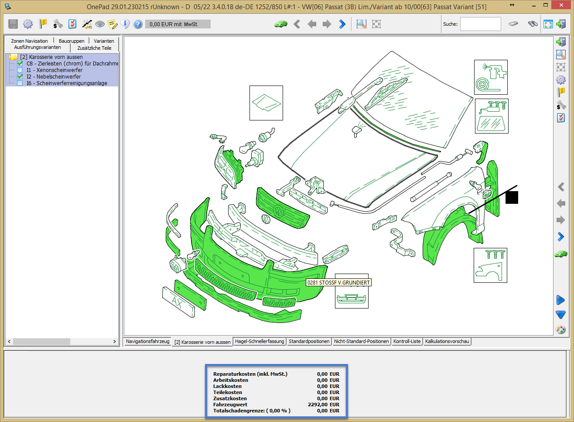Click the gray right arrow in top toolbar
Image resolution: width=574 pixels, height=422 pixels.
coord(327,24)
